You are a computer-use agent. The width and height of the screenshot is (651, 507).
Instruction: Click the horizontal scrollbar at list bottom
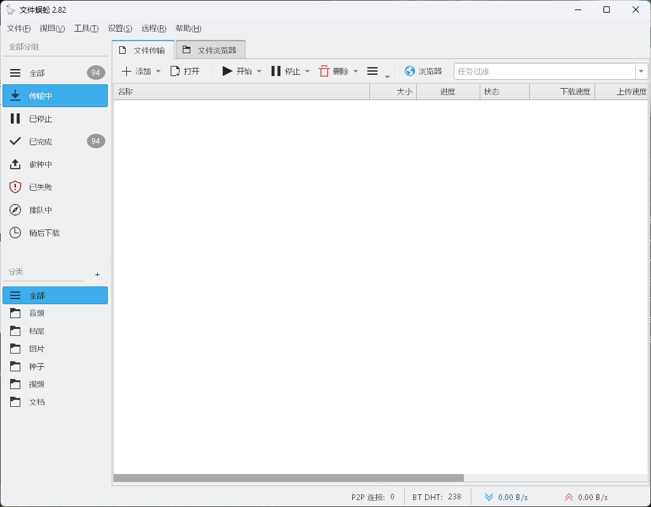click(288, 478)
